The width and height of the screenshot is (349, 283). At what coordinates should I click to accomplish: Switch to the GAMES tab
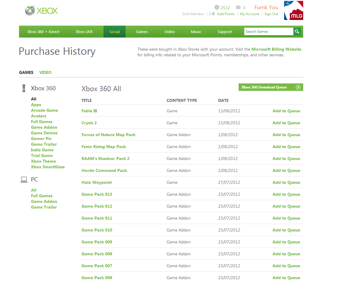point(26,72)
